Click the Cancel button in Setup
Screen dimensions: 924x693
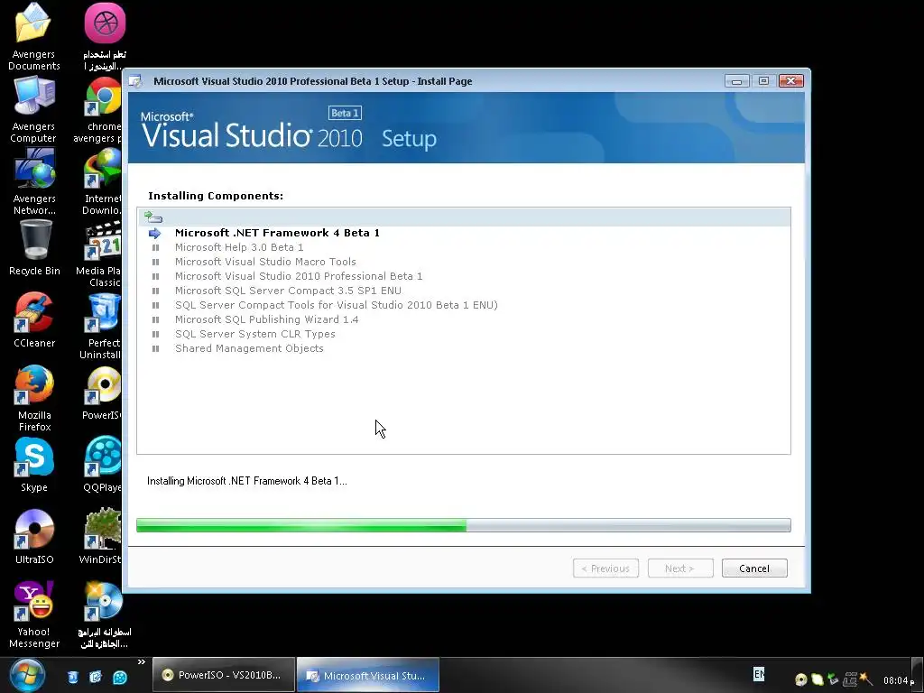coord(754,568)
